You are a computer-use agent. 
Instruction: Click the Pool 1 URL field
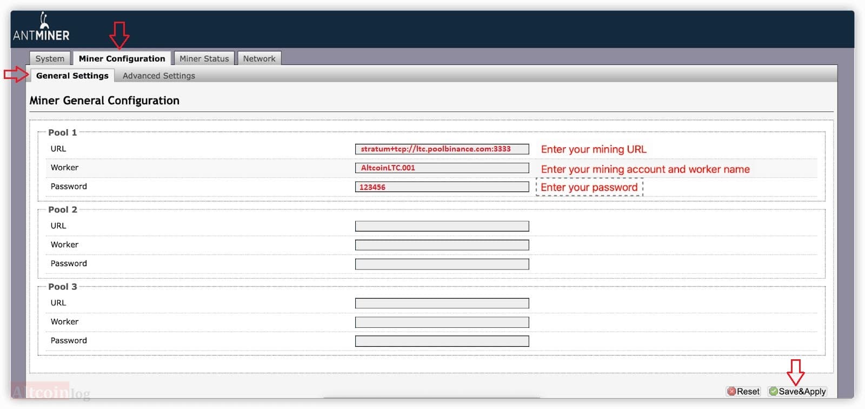pyautogui.click(x=442, y=149)
